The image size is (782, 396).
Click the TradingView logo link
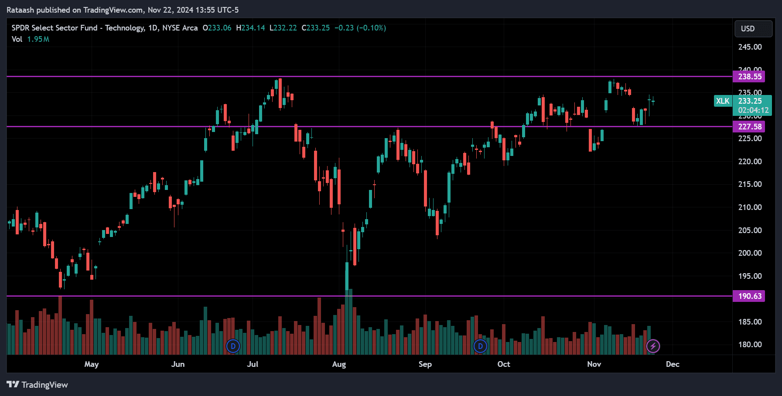[x=38, y=385]
